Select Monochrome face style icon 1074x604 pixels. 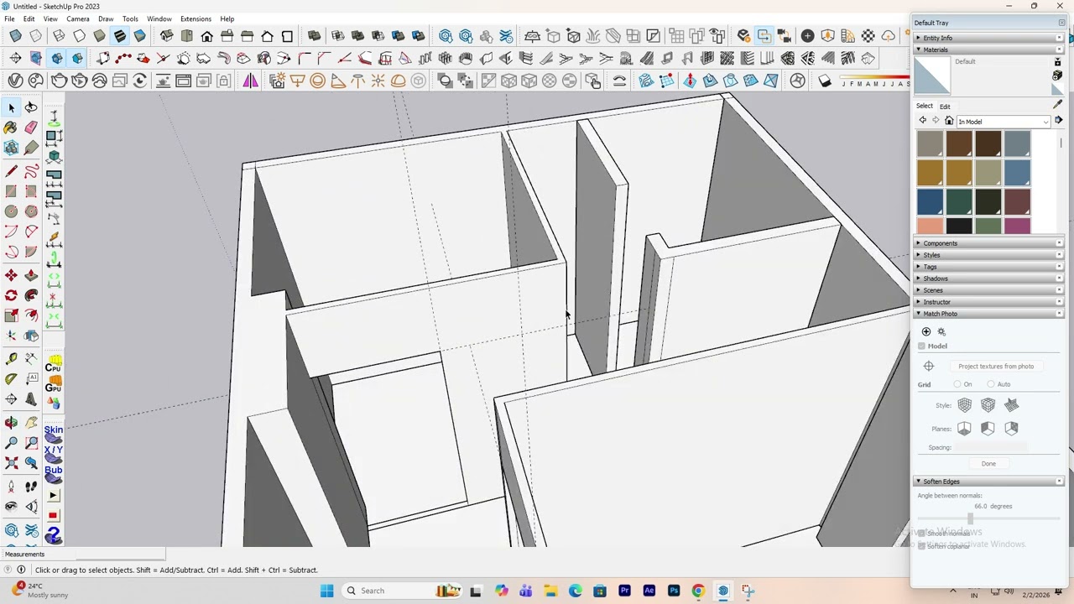140,35
